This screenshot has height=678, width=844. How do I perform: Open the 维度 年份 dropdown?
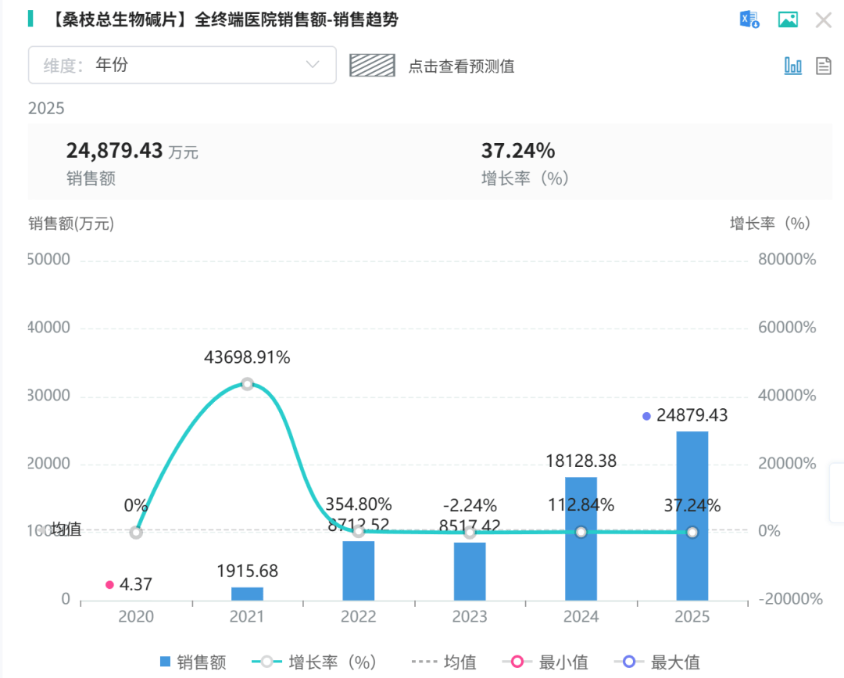(x=182, y=65)
